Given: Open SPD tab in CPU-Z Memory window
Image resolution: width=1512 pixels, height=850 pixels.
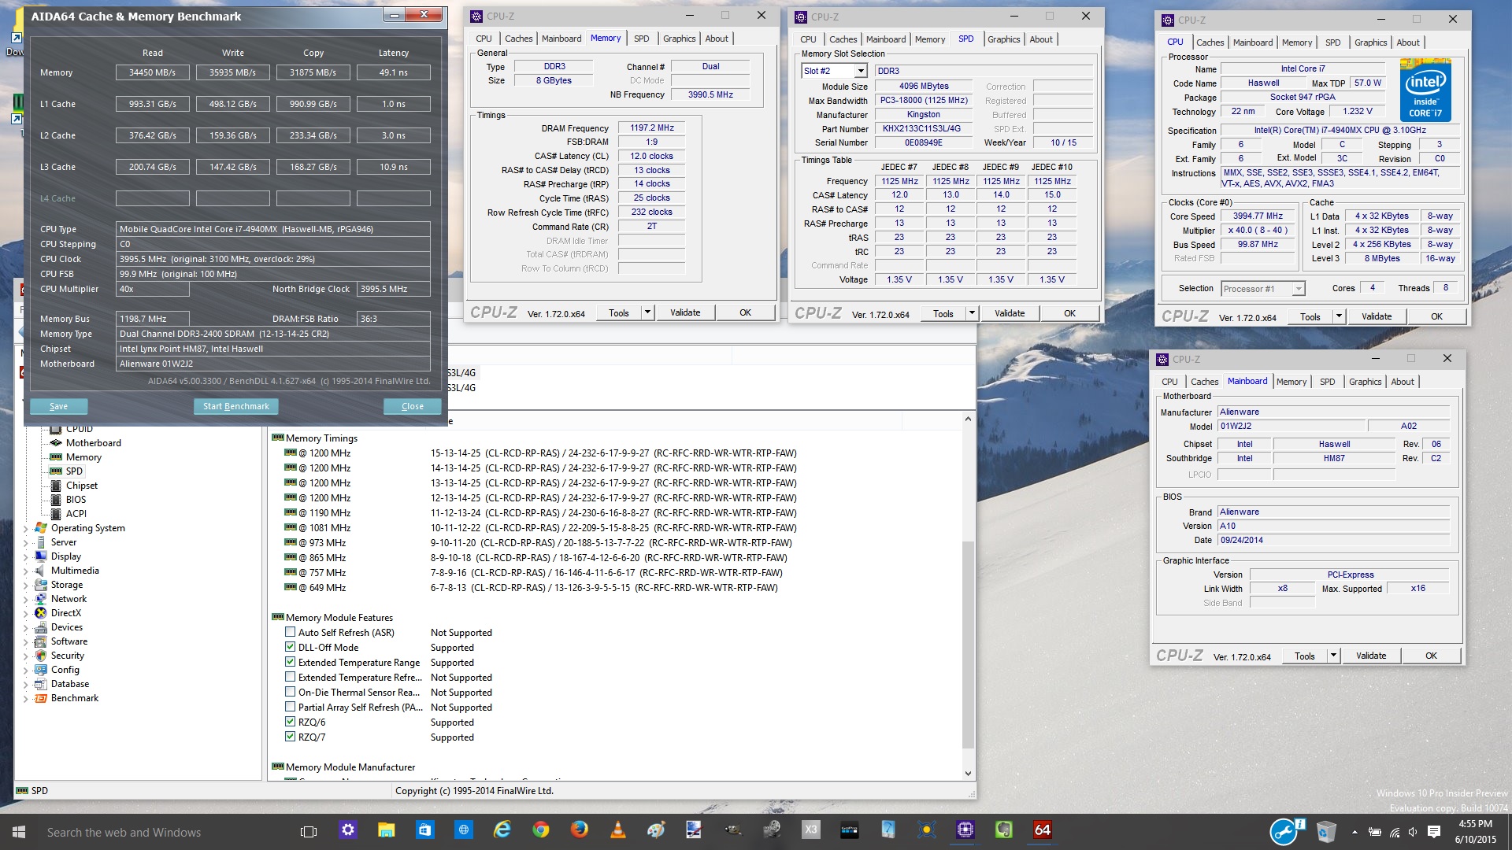Looking at the screenshot, I should pyautogui.click(x=642, y=39).
